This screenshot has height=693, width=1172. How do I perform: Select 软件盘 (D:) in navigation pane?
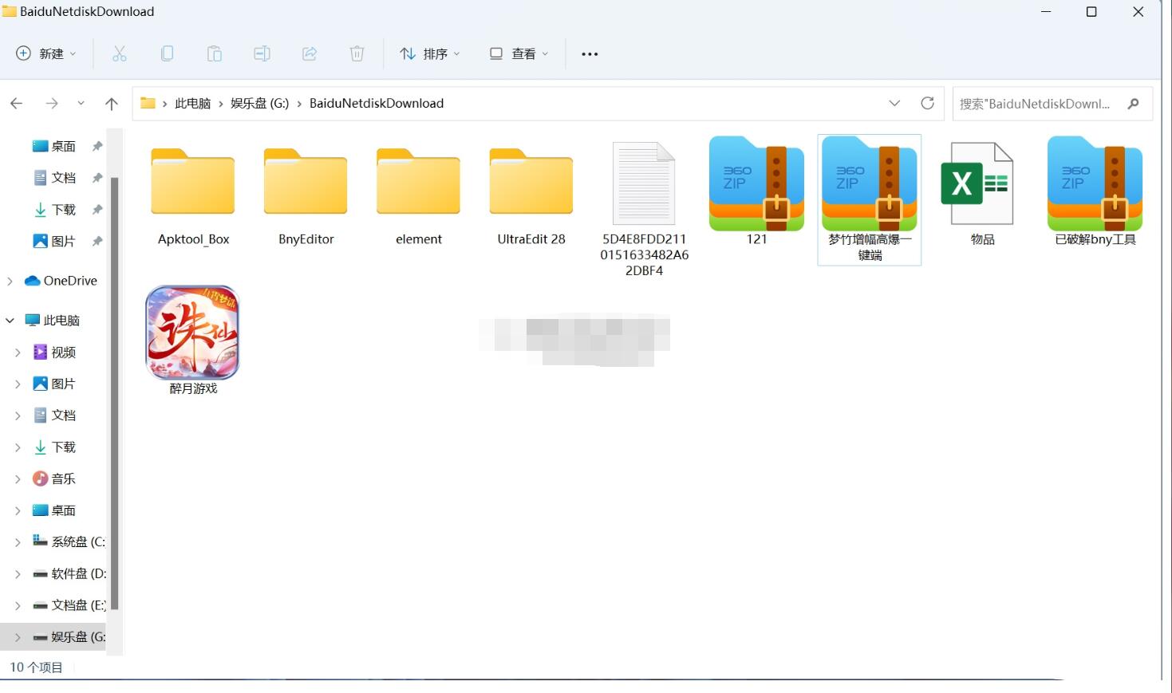(x=77, y=573)
